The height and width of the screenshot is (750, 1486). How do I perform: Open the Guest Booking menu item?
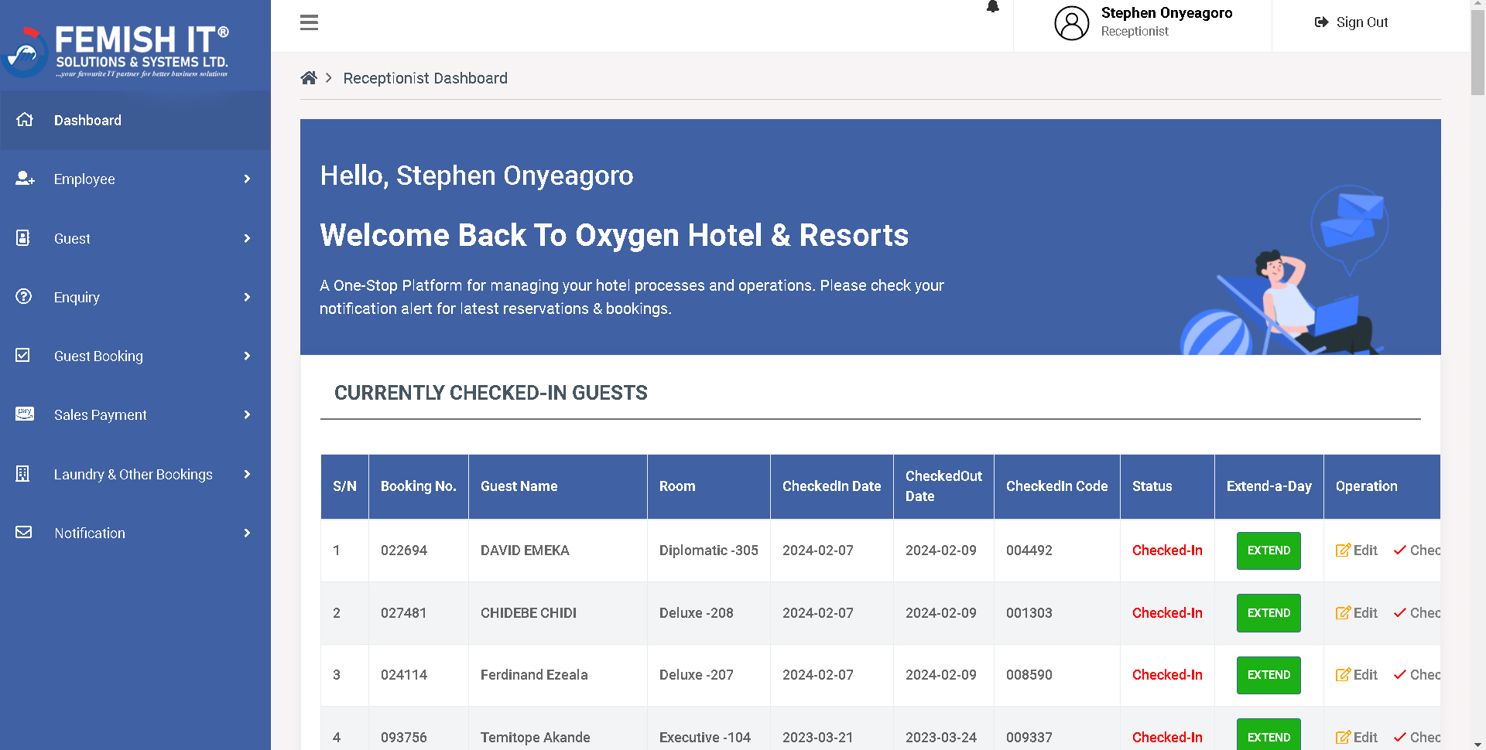[x=135, y=356]
